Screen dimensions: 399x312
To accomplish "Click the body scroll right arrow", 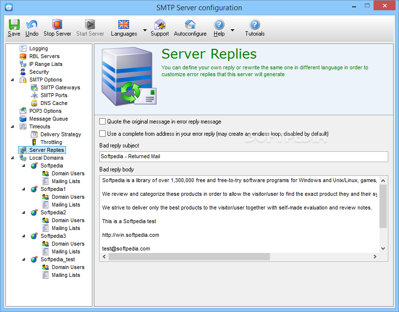I will [x=375, y=257].
